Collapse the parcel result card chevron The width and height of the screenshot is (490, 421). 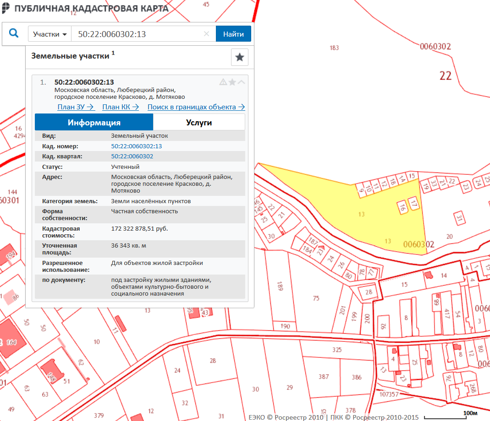click(242, 82)
